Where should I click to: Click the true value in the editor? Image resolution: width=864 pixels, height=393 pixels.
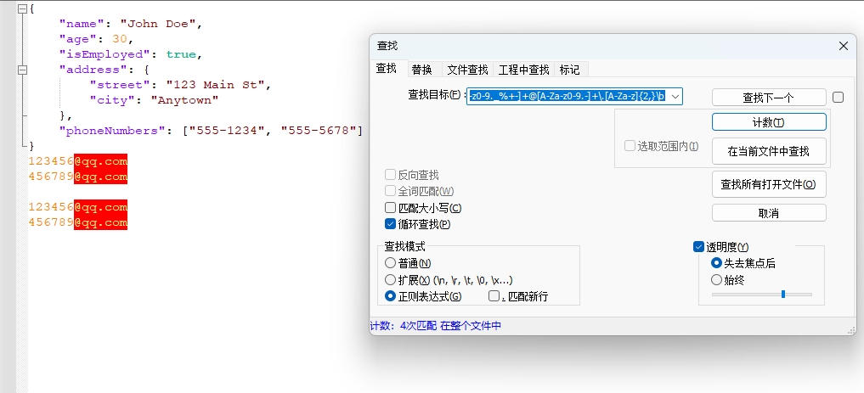181,54
